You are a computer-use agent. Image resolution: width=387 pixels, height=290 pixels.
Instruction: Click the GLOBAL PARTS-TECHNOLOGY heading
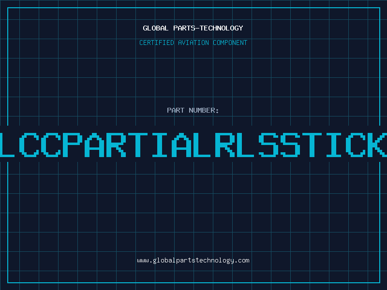pyautogui.click(x=193, y=28)
